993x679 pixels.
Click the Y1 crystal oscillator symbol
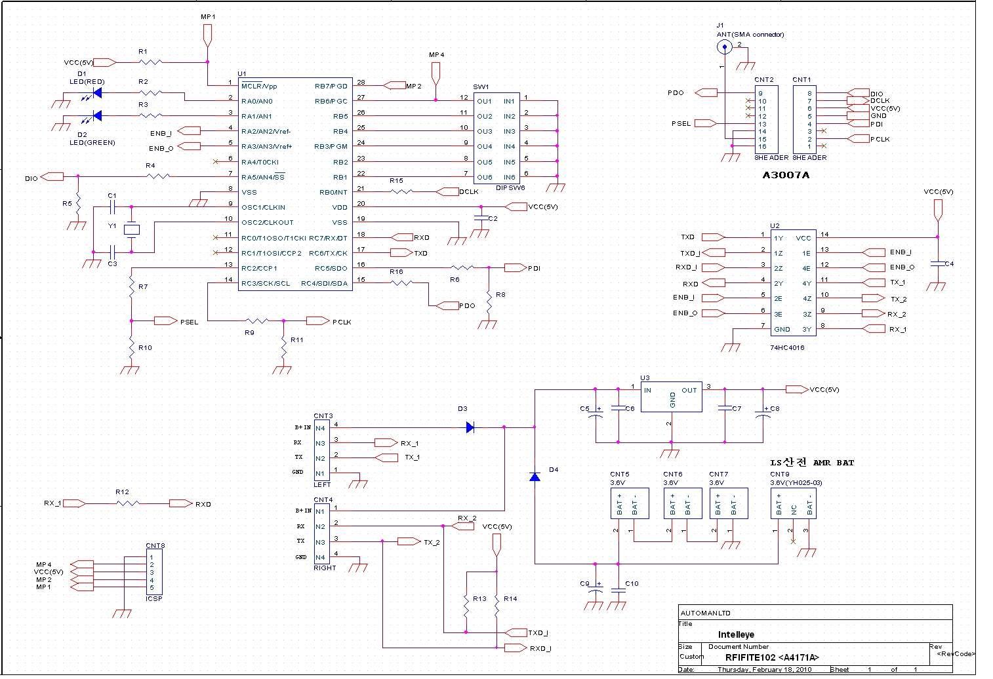pos(132,229)
